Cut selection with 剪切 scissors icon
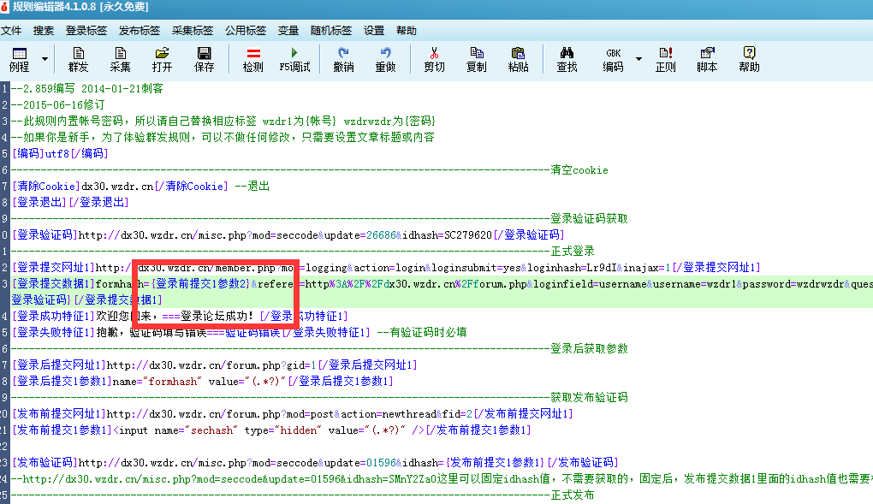Screen dimensions: 873x504 [x=434, y=59]
